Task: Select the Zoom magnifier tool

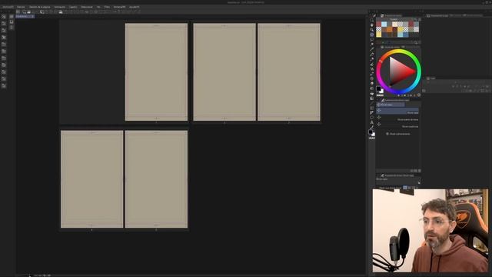Action: coord(372,20)
